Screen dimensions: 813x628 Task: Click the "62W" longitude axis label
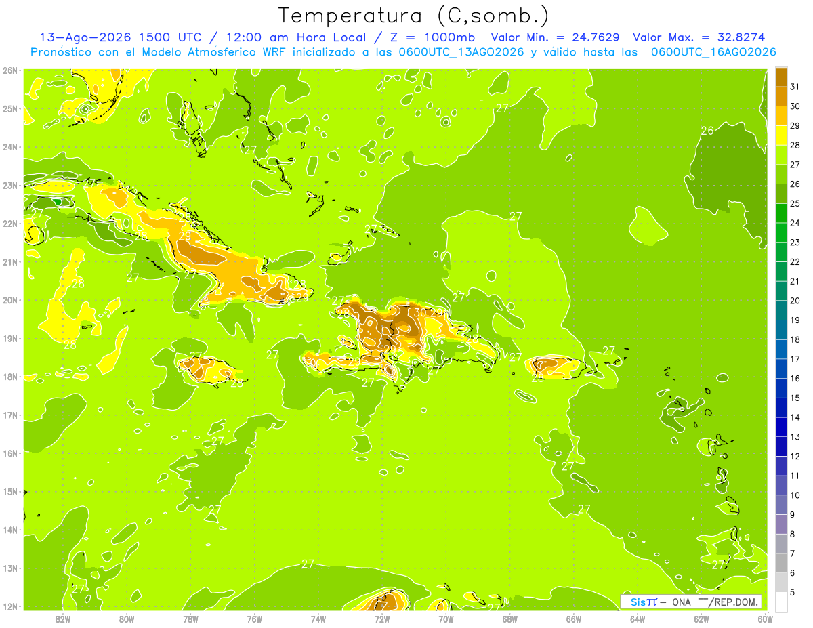701,619
